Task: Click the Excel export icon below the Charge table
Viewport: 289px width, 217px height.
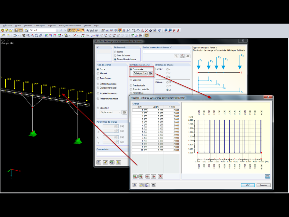Action: (135, 176)
